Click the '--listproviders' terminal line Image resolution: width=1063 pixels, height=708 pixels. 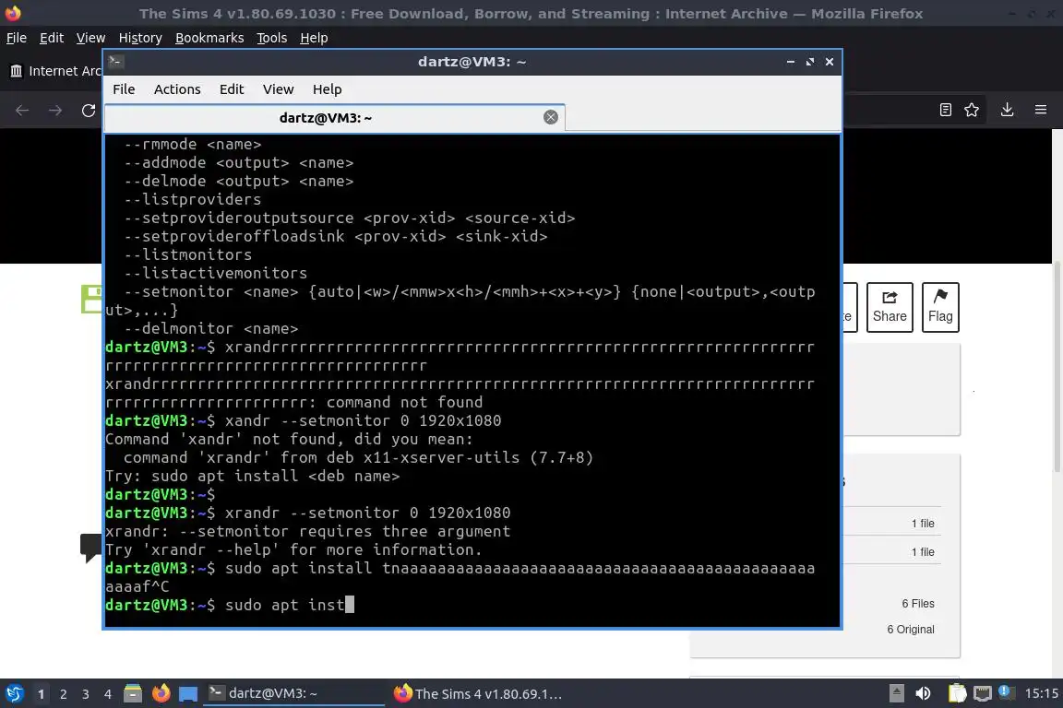point(193,199)
